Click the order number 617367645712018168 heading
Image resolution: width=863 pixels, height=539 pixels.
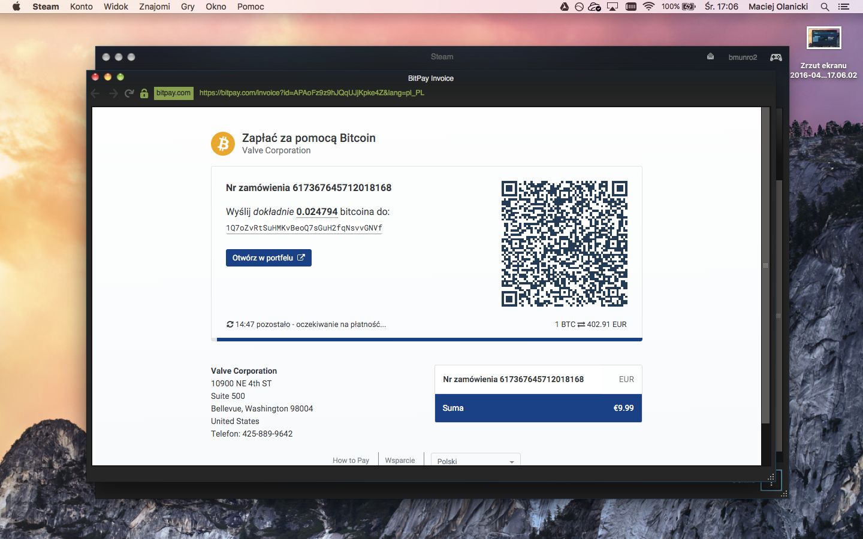pos(309,187)
